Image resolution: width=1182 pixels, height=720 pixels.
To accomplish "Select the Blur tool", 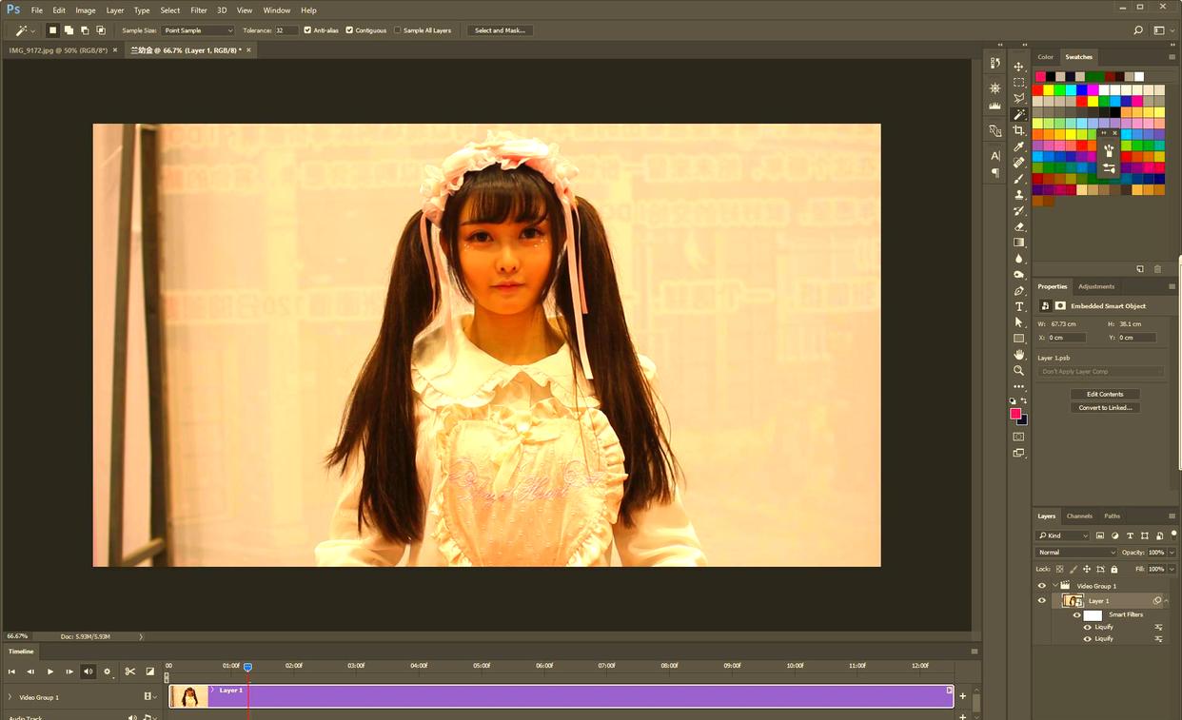I will tap(1018, 259).
